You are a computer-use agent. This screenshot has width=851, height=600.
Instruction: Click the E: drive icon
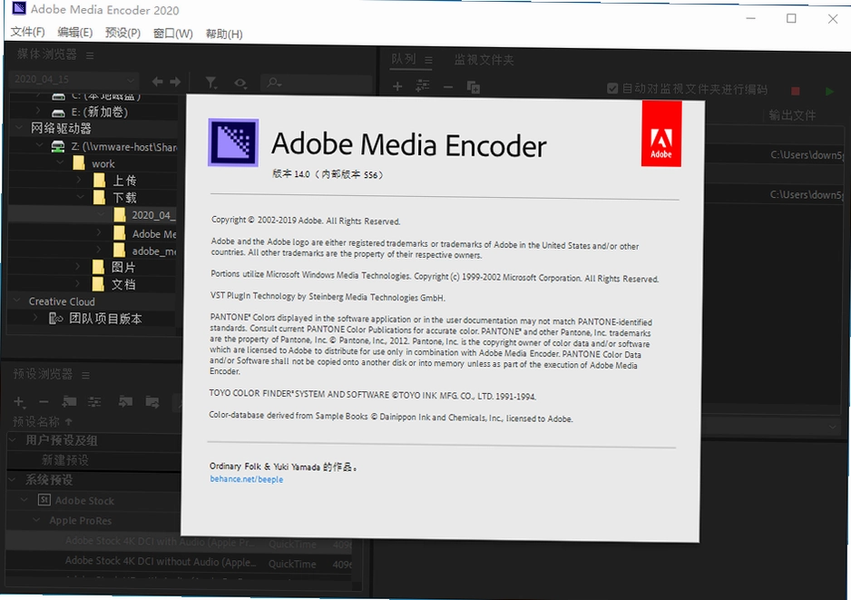tap(58, 113)
